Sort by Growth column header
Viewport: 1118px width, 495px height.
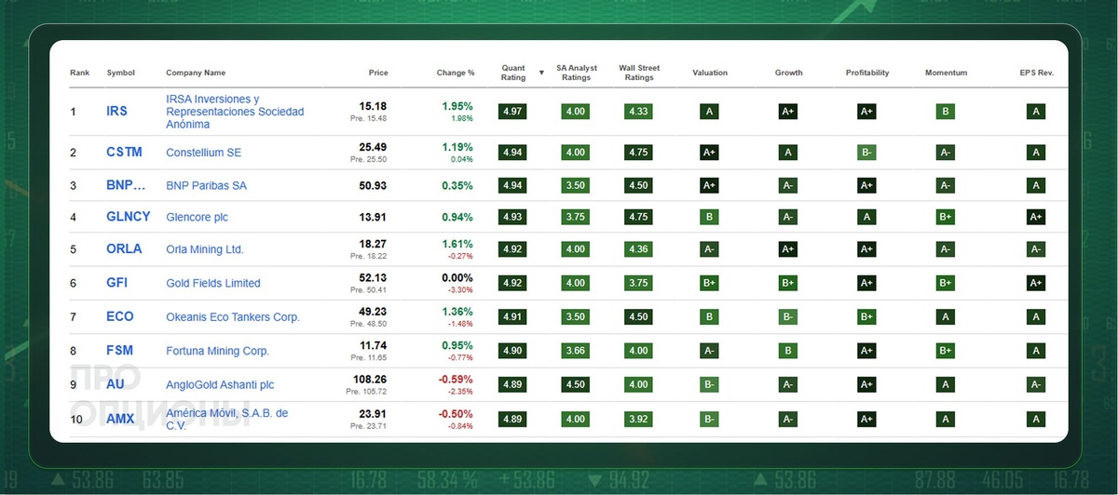[788, 73]
